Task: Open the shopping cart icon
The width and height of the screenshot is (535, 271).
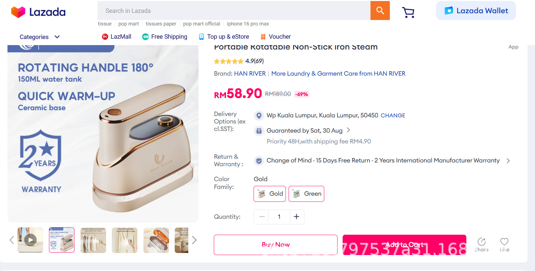Action: (x=408, y=12)
